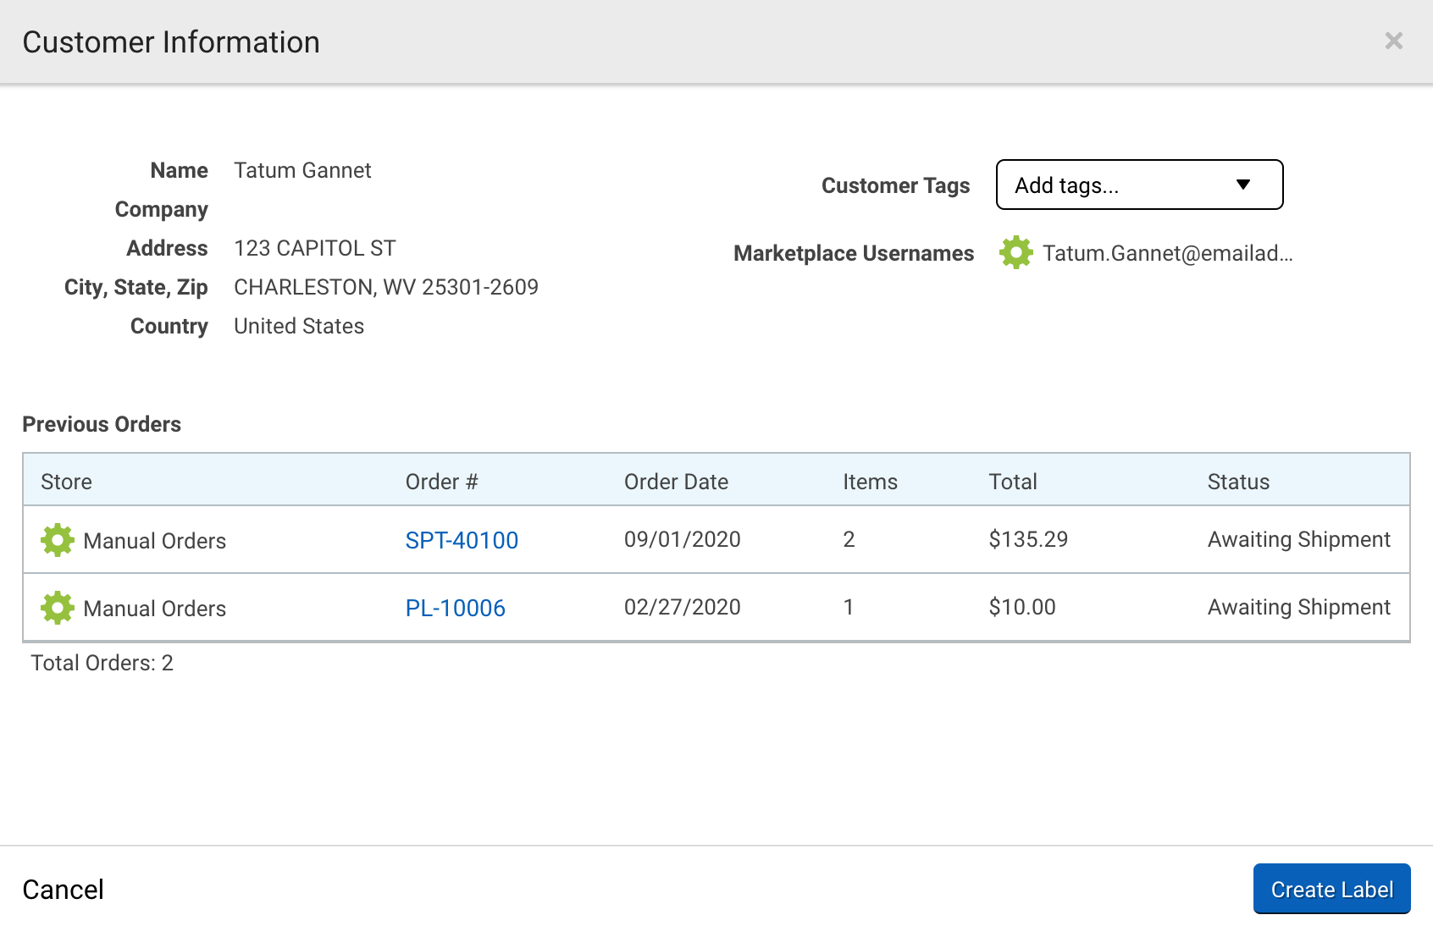1433x926 pixels.
Task: Click the items count 1 cell
Action: pyautogui.click(x=848, y=607)
